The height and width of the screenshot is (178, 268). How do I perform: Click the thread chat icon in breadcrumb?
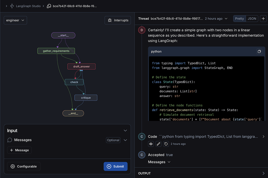click(x=49, y=6)
